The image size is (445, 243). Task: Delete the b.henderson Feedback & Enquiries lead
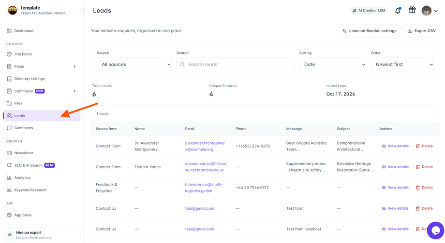[x=424, y=188]
